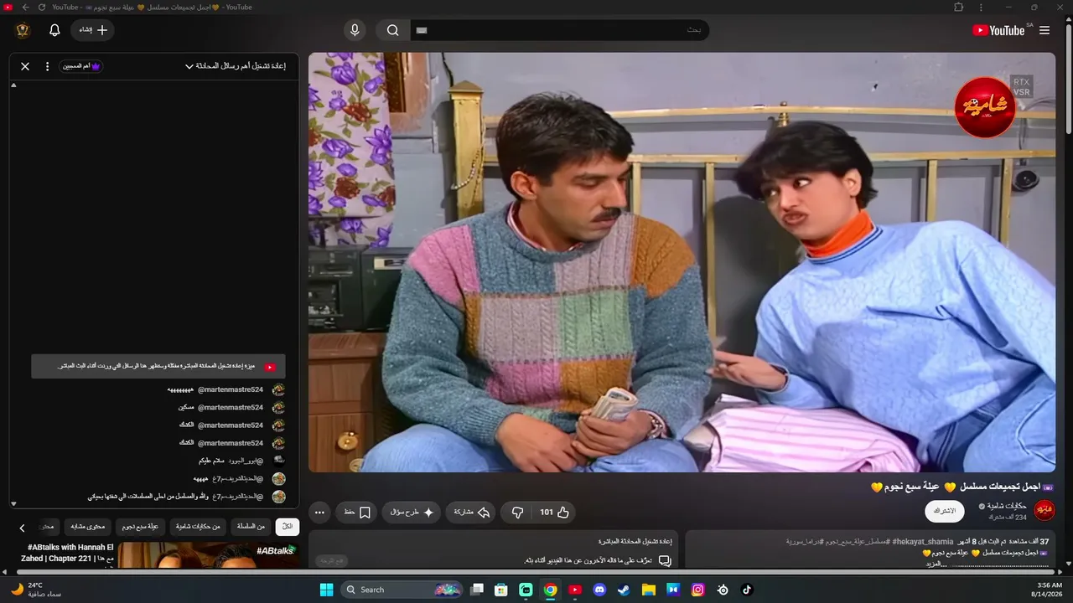Click the chat scroll-down arrow
Image resolution: width=1073 pixels, height=603 pixels.
pyautogui.click(x=13, y=503)
